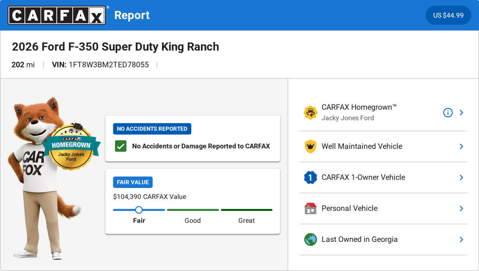Screen dimensions: 479x271
Task: Expand the Last Owned in Georgia chevron
Action: click(461, 239)
